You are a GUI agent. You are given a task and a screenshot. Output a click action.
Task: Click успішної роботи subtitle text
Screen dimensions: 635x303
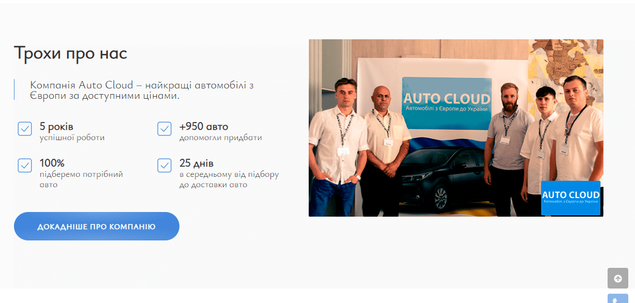coord(72,138)
